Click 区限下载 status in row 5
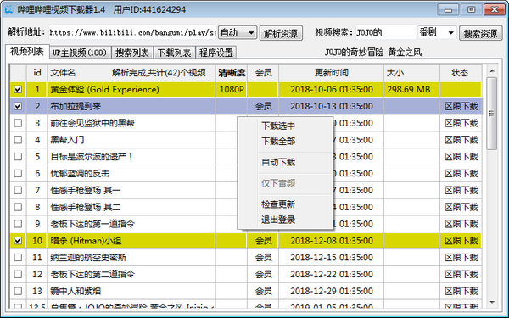The height and width of the screenshot is (318, 509). pyautogui.click(x=461, y=157)
